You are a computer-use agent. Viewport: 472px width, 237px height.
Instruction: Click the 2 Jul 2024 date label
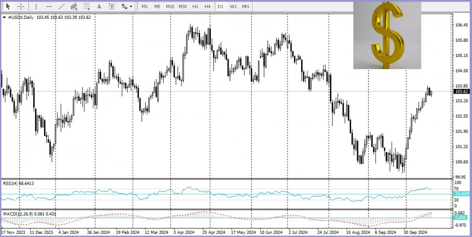tap(298, 232)
